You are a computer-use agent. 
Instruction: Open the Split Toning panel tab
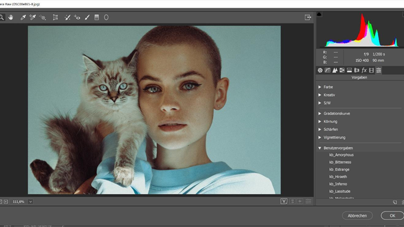[350, 70]
